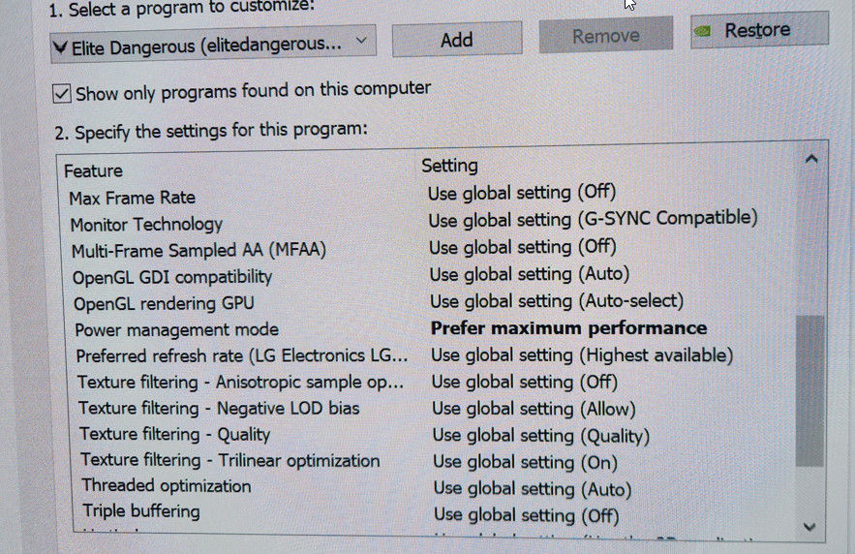Open the Max Frame Rate Off setting value
The image size is (855, 554).
pos(522,193)
